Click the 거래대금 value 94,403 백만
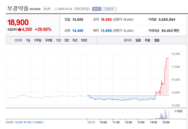This screenshot has width=188, height=129. tap(170, 31)
